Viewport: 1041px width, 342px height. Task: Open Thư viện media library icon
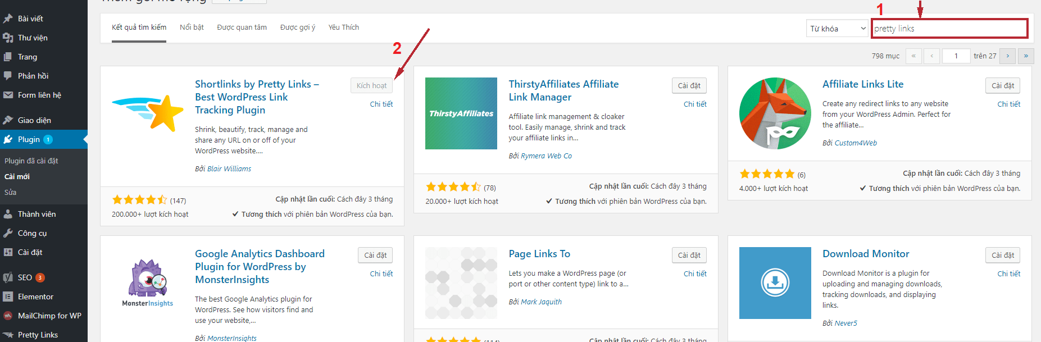coord(8,38)
